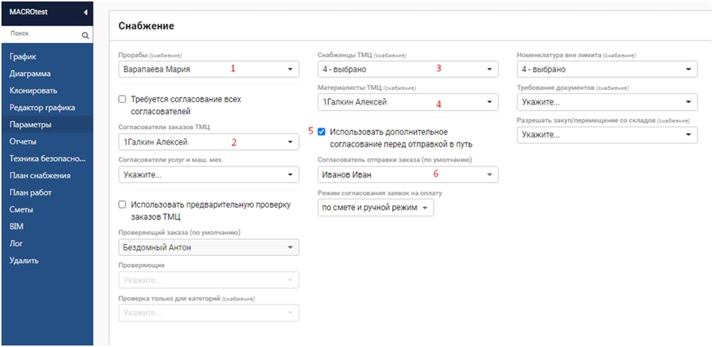713x347 pixels.
Task: Open the Лог sidebar link
Action: [x=16, y=244]
